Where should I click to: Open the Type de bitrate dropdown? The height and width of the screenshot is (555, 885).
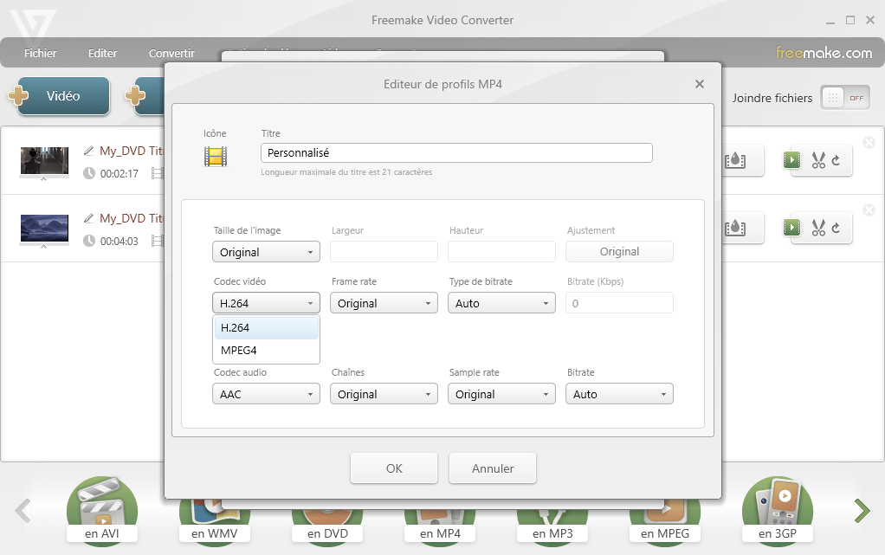coord(501,303)
